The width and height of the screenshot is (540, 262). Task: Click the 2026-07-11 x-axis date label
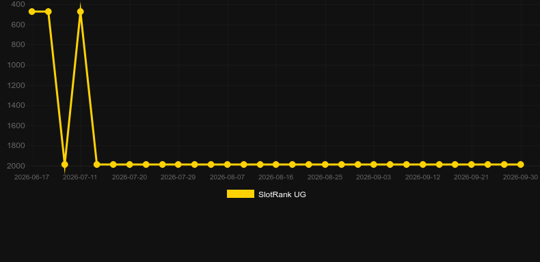pos(80,177)
